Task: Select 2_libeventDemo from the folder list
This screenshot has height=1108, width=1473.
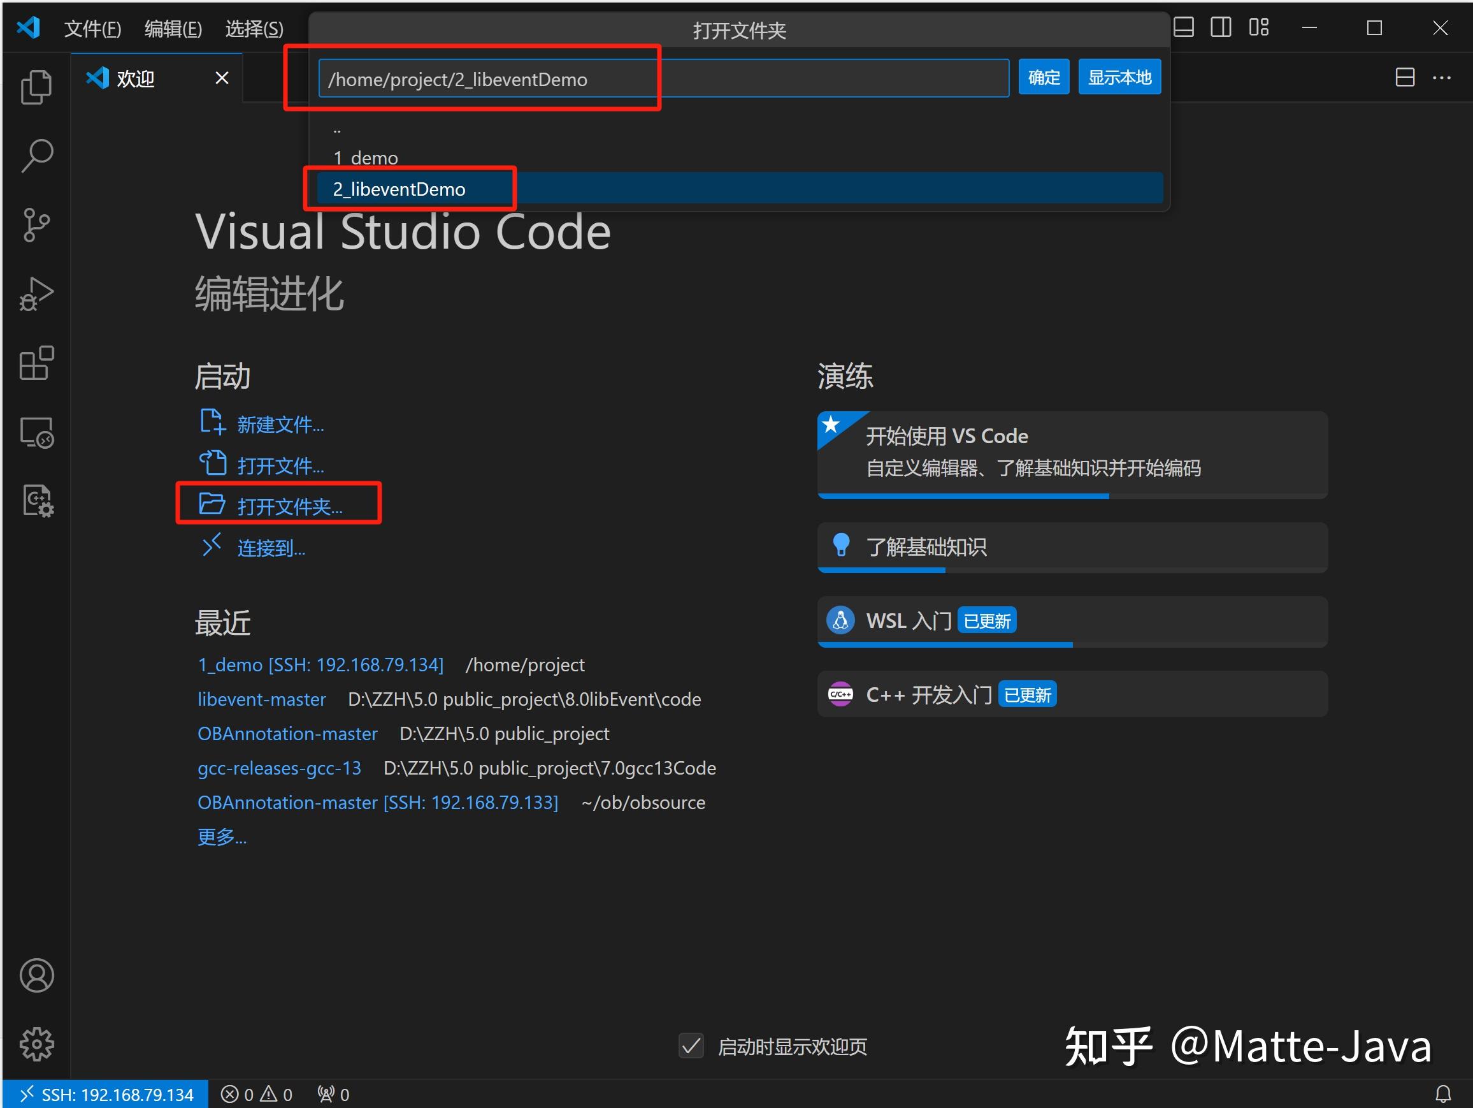Action: [399, 189]
